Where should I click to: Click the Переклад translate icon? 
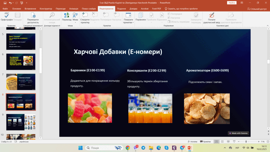67,17
